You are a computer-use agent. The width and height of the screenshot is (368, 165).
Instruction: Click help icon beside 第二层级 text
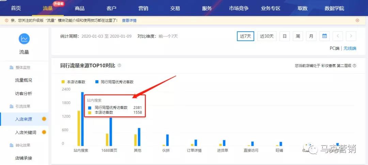355,66
